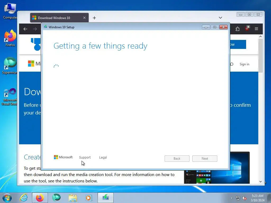Open the clock showing 5:23 AM
Screen dimensions: 271x203
tap(258, 198)
